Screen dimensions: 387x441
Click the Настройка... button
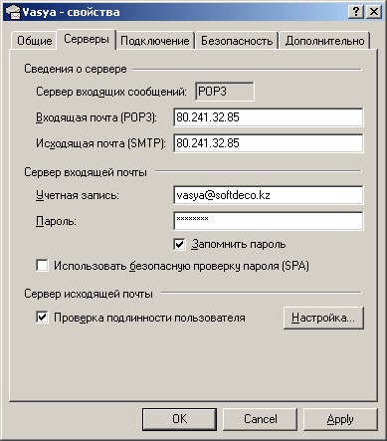[323, 318]
